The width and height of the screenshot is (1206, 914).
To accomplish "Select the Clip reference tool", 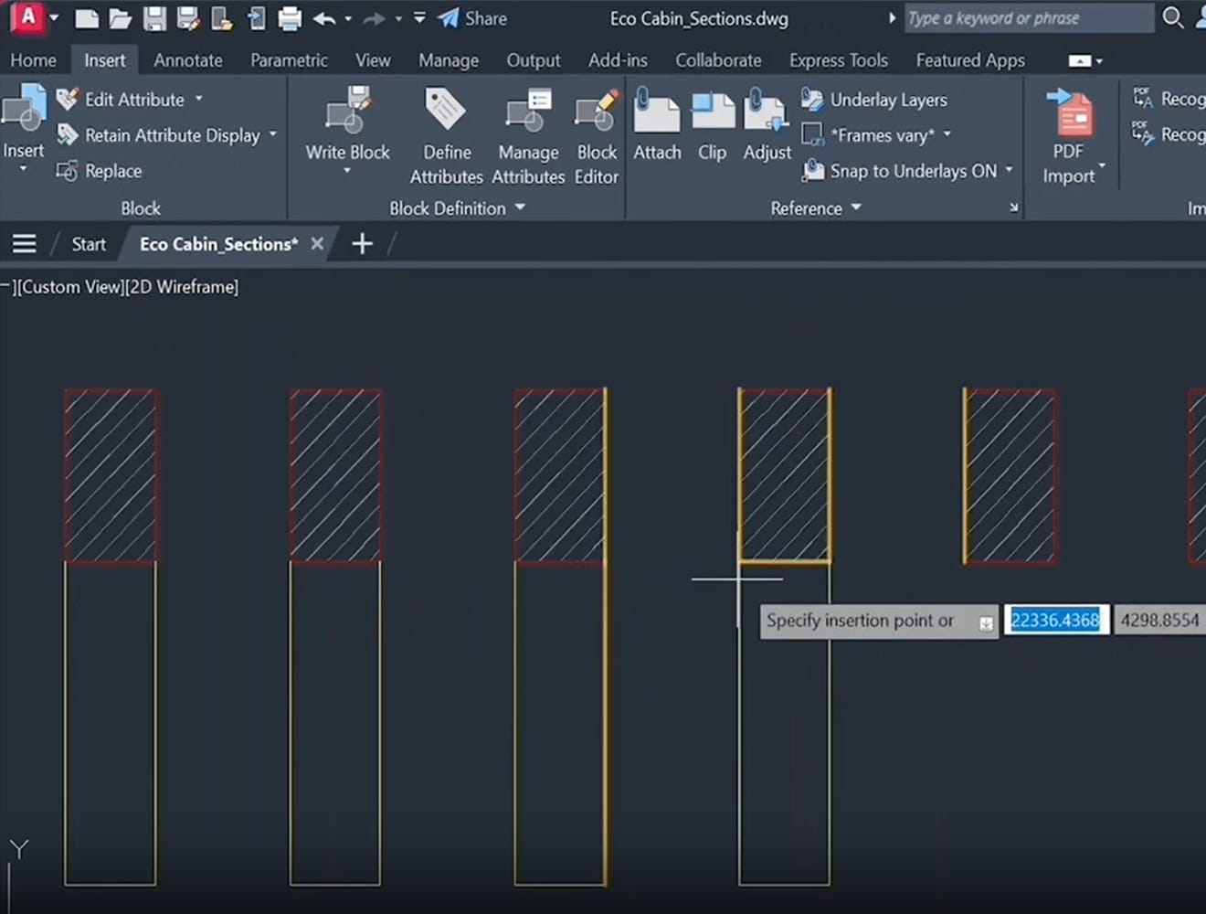I will (712, 114).
